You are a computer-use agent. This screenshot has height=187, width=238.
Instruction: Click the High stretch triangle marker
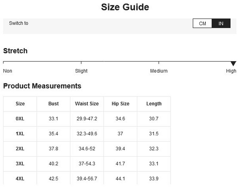click(x=233, y=64)
